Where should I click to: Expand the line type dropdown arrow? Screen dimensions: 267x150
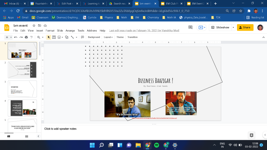tap(76, 37)
